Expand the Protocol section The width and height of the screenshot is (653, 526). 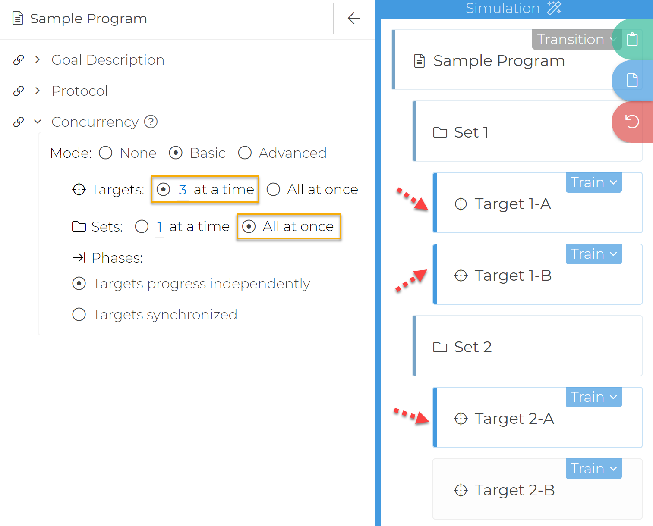click(x=38, y=91)
